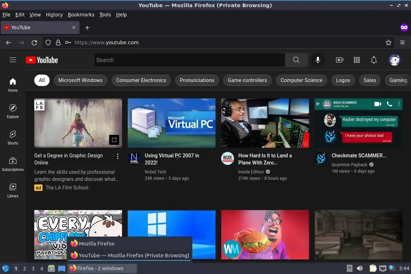Select Gaming filter chip
Viewport: 411px width, 274px height.
pos(398,80)
